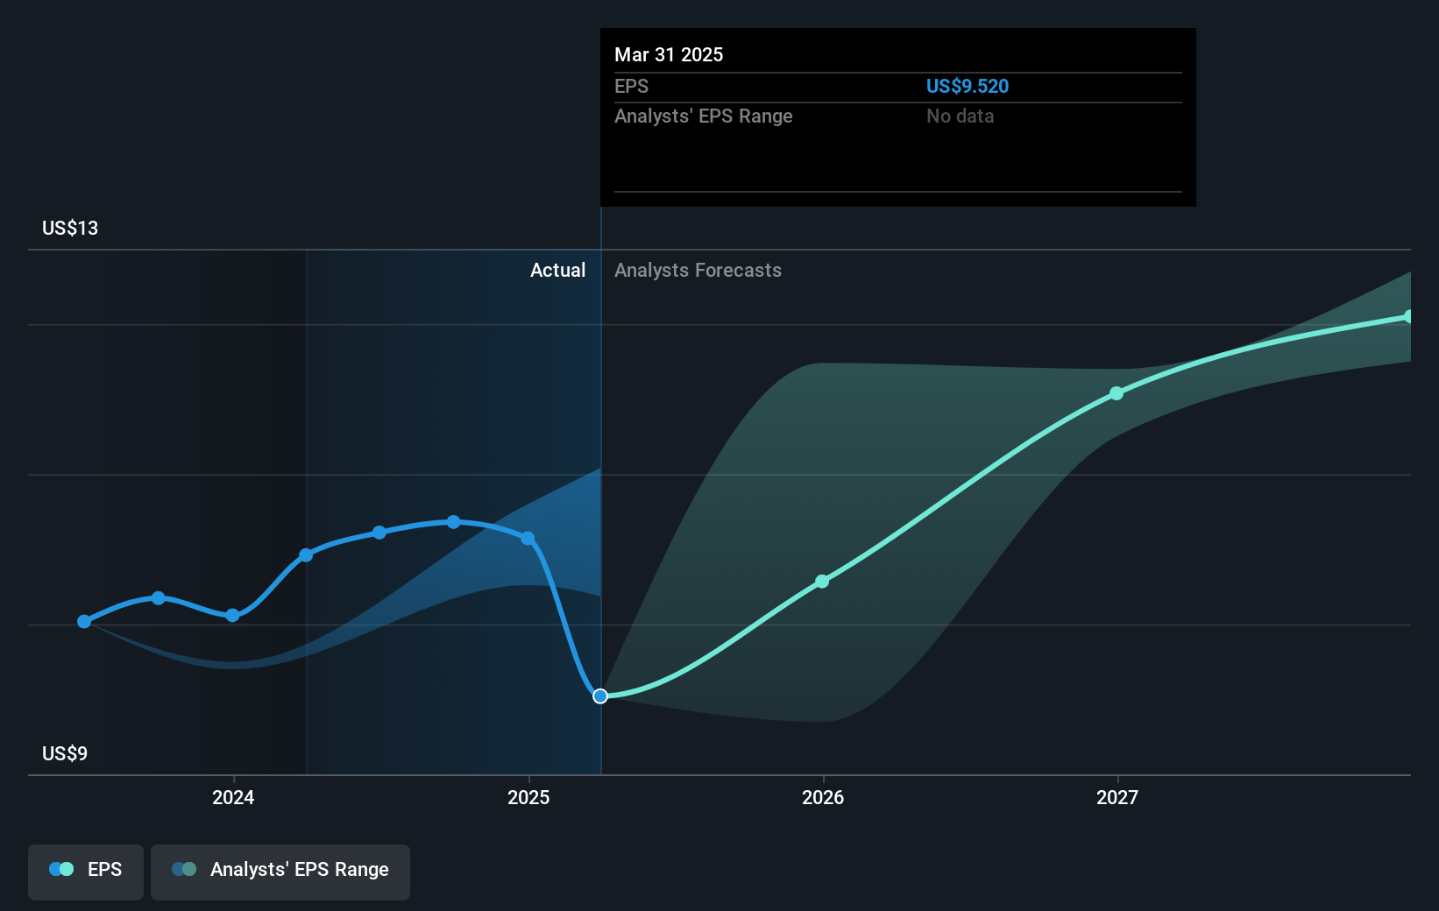Viewport: 1439px width, 911px height.
Task: Click the 2024 x-axis label
Action: [x=233, y=797]
